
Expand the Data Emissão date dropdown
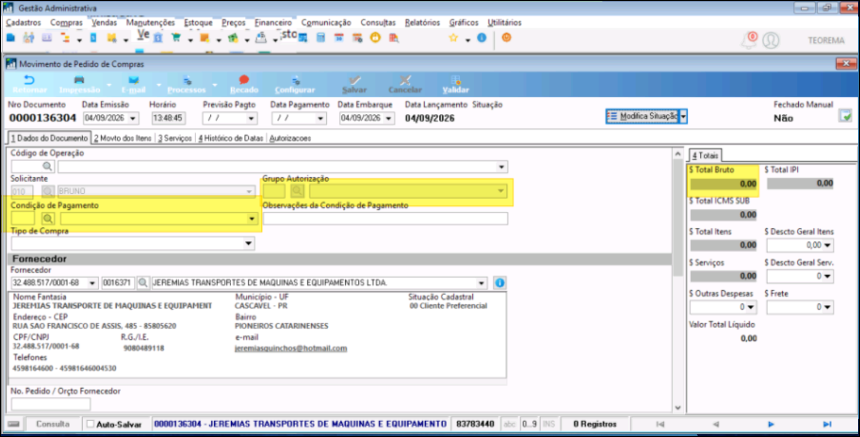tap(132, 118)
